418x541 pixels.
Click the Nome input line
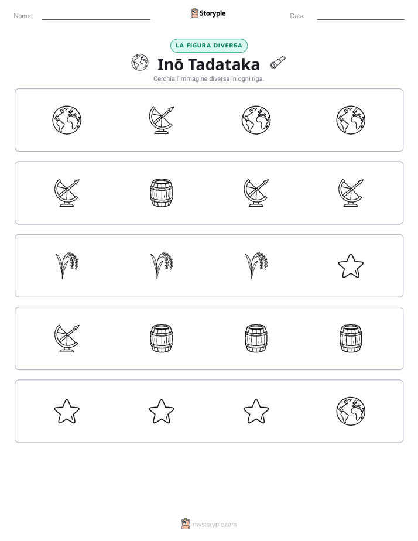[96, 16]
